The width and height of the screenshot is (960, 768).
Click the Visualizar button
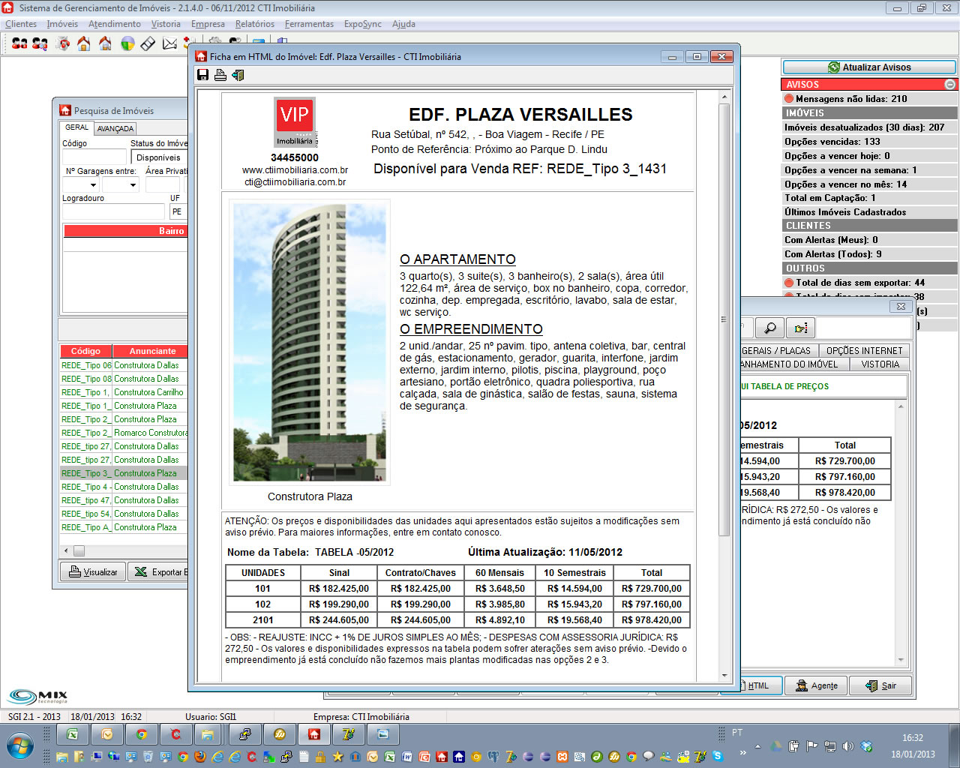(93, 572)
